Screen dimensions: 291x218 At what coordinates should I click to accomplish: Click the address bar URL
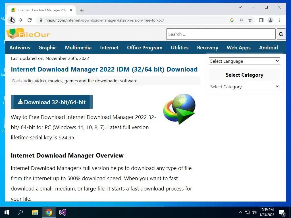[105, 20]
